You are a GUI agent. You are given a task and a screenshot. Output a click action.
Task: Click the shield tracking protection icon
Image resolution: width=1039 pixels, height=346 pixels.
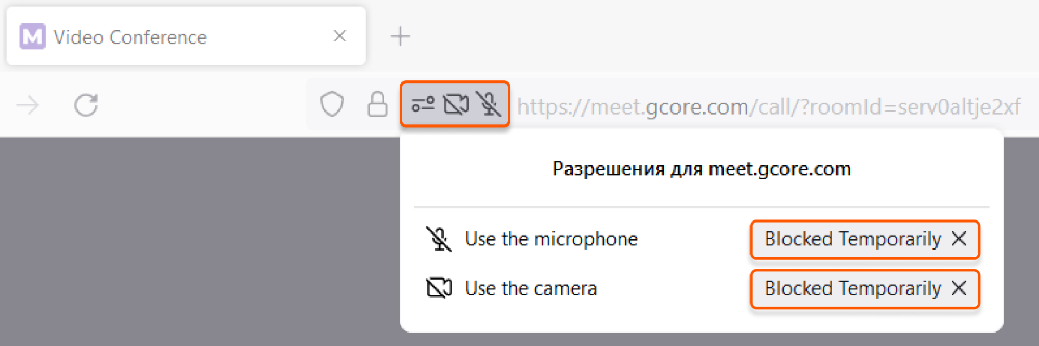333,105
